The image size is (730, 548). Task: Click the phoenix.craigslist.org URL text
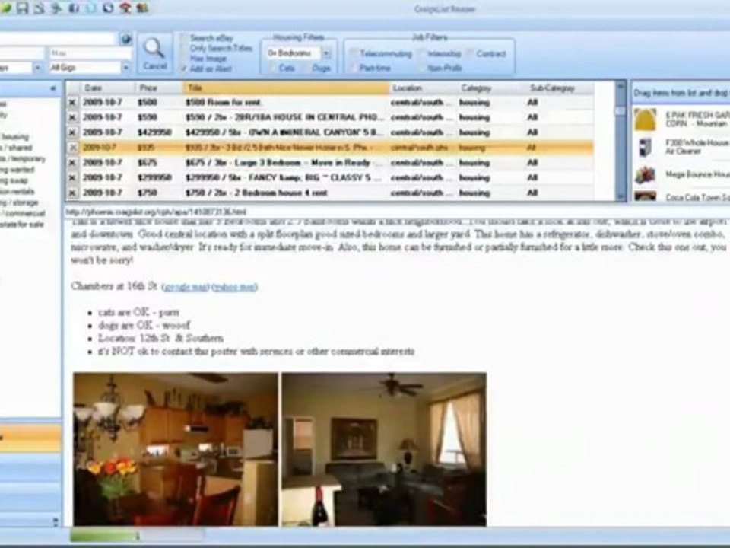pyautogui.click(x=155, y=212)
